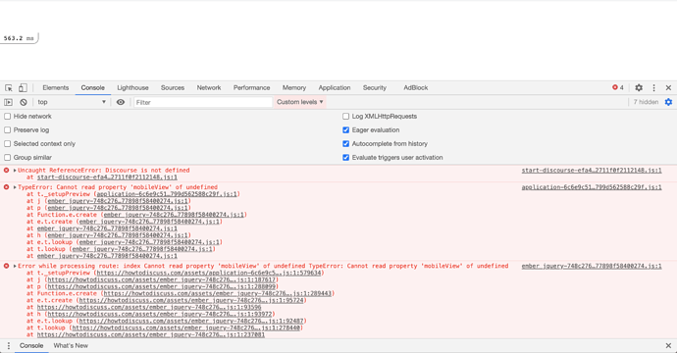Check the Group similar option
The height and width of the screenshot is (353, 677).
tap(7, 158)
